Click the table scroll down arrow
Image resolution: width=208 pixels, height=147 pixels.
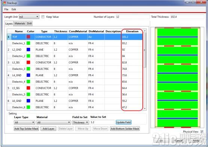pyautogui.click(x=145, y=109)
